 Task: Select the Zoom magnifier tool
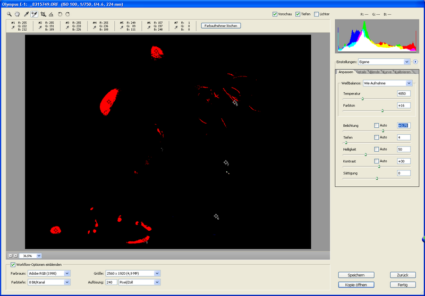pos(10,14)
